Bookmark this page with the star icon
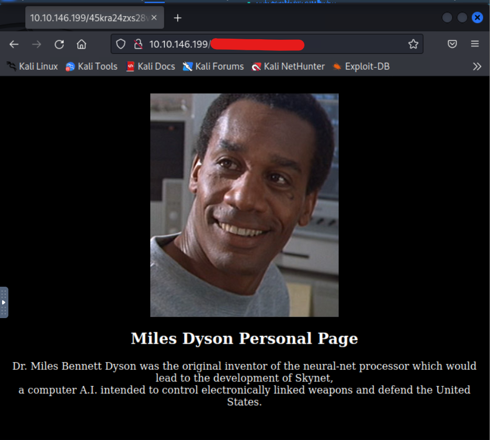 pos(413,44)
